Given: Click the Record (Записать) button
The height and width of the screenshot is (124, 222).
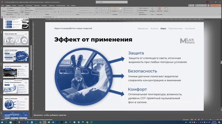Looking at the screenshot, I should [191, 6].
